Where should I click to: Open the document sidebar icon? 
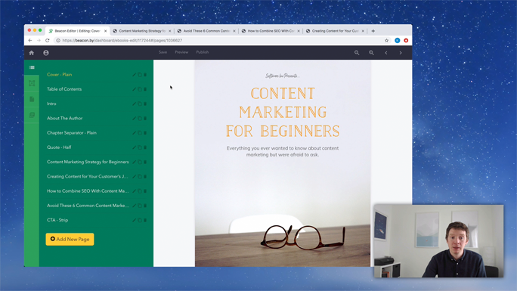point(32,99)
